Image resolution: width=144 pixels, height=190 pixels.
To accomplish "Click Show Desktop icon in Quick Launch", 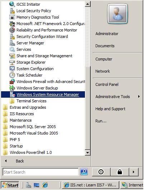I will point(37,185).
